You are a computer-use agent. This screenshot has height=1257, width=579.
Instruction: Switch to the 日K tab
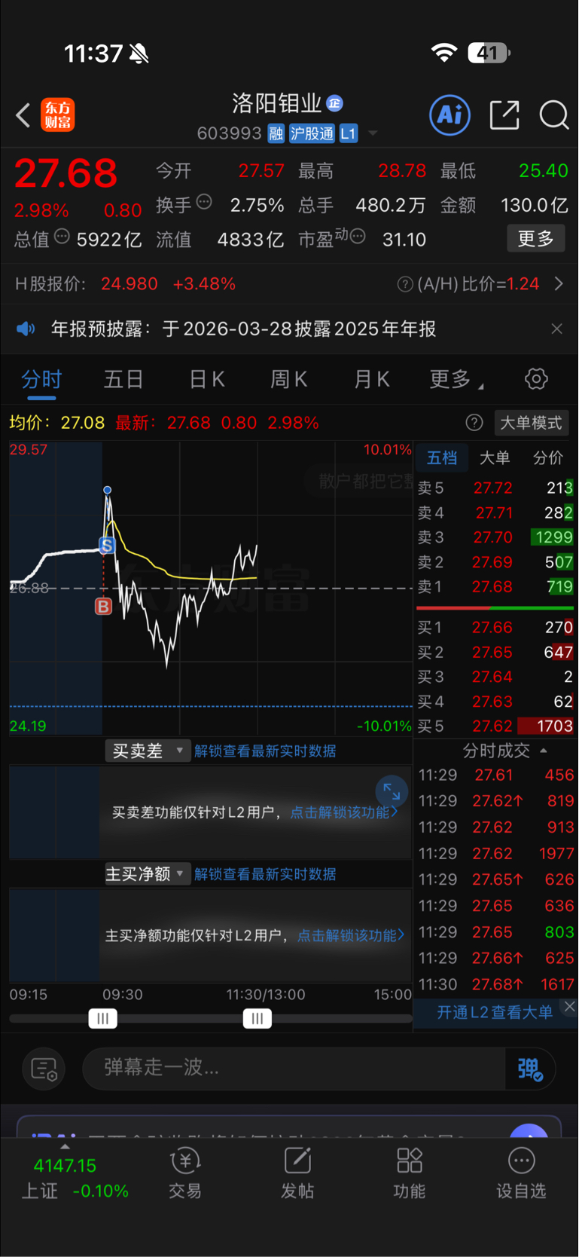207,379
